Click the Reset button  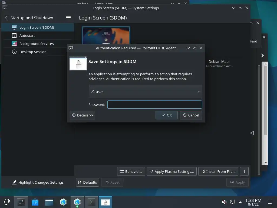pos(112,182)
